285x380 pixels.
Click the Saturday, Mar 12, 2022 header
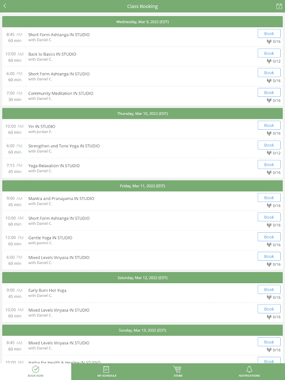[x=142, y=278]
